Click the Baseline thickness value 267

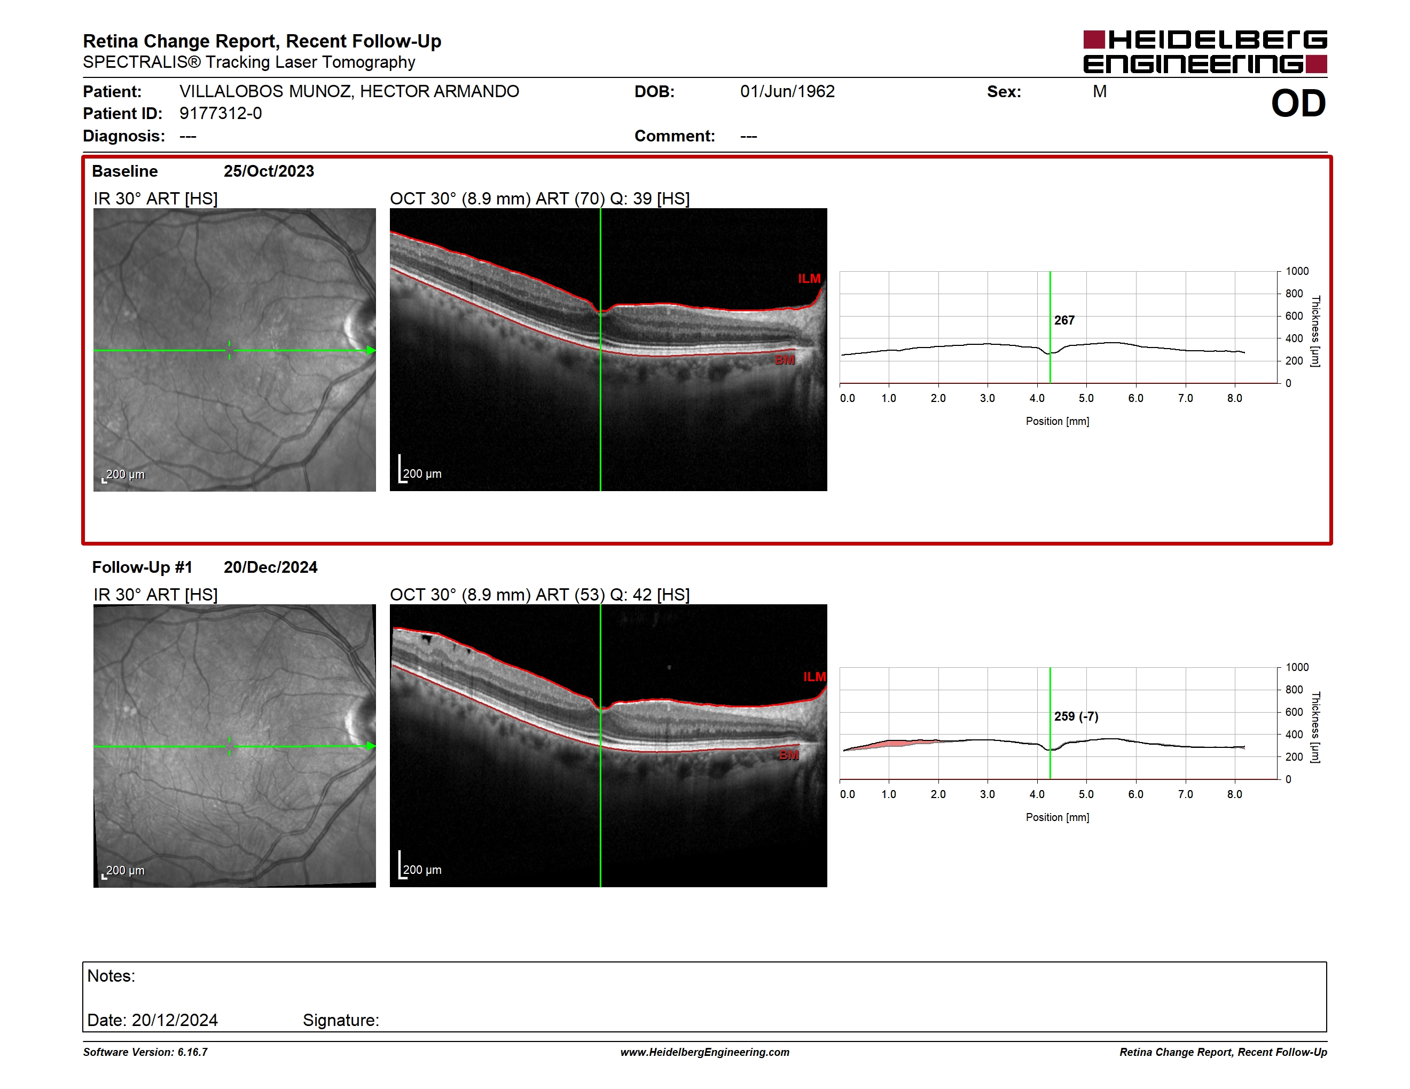pyautogui.click(x=1064, y=321)
